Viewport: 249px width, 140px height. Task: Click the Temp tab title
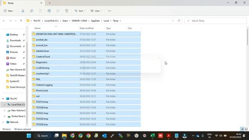pyautogui.click(x=11, y=3)
